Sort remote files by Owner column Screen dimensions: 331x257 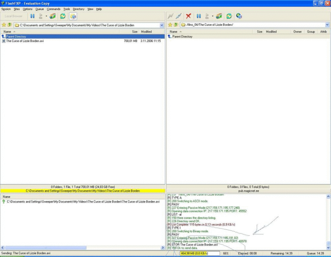click(x=297, y=31)
